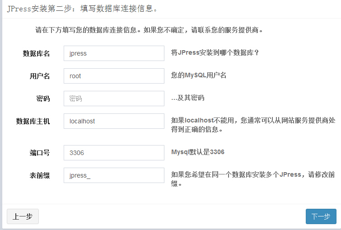The height and width of the screenshot is (230, 341).
Task: Click hint text …及其密码
Action: point(188,98)
